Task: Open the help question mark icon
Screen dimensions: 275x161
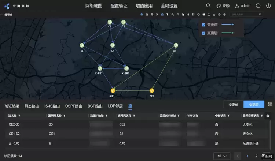Action: point(268,6)
